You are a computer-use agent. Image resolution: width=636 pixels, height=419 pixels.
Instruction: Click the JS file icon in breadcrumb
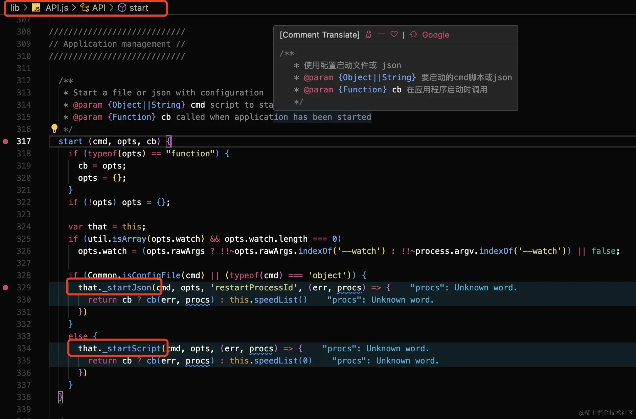pos(36,8)
